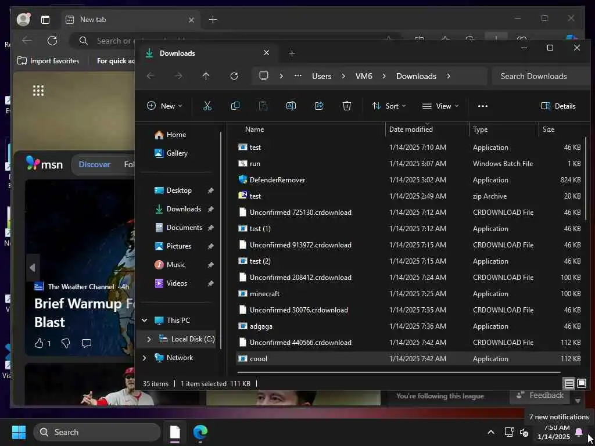Click the Discover button on MSN
This screenshot has width=595, height=446.
(94, 164)
